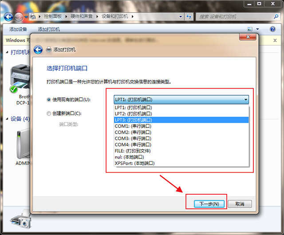The height and width of the screenshot is (235, 284).
Task: Open the help question mark icon
Action: pyautogui.click(x=272, y=29)
